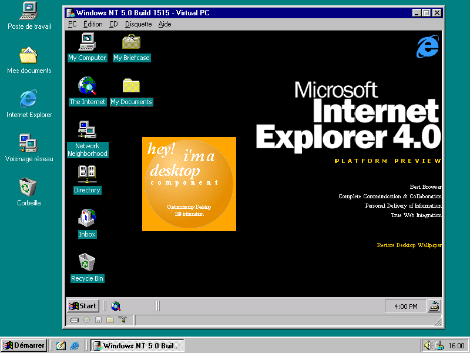Click the guest taskbar toolbar grip handle after Start
Image resolution: width=470 pixels, height=353 pixels.
(x=105, y=306)
